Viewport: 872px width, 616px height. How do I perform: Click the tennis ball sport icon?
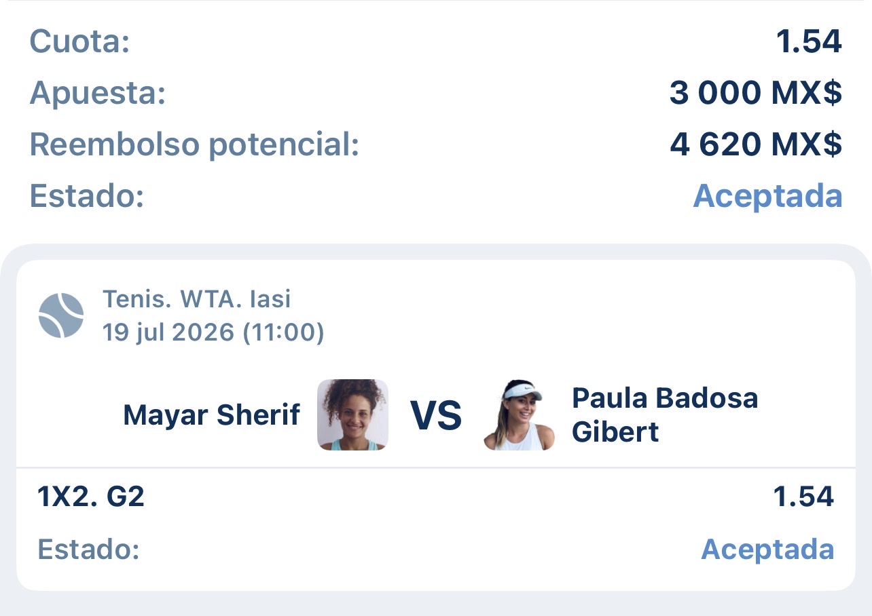[61, 315]
